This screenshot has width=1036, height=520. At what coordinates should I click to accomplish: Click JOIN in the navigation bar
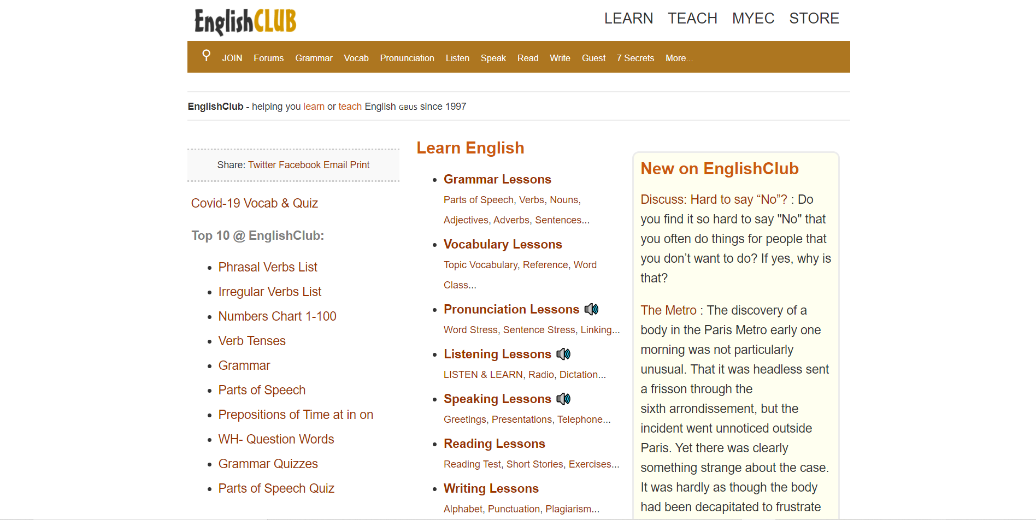click(x=232, y=58)
